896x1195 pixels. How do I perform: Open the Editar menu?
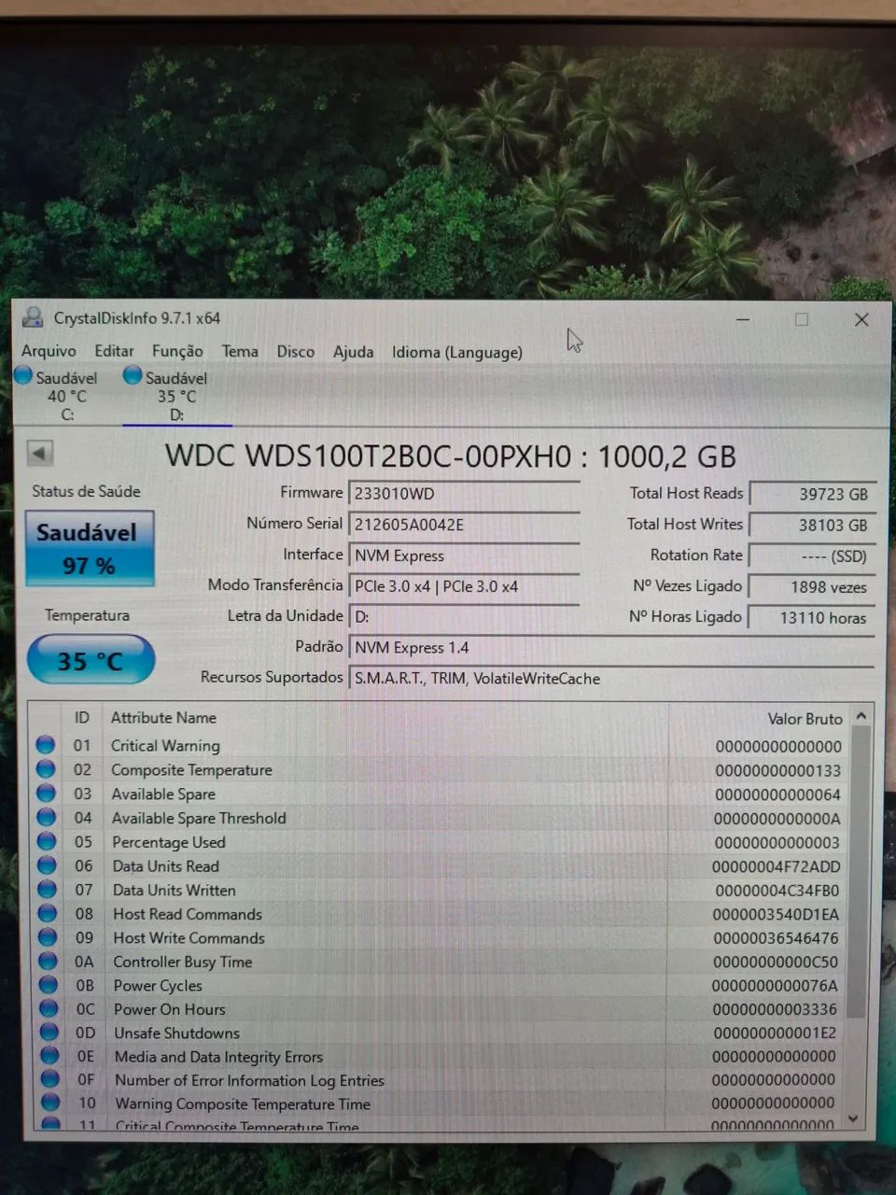coord(114,351)
